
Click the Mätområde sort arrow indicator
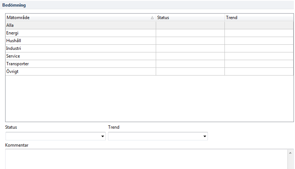tap(152, 18)
